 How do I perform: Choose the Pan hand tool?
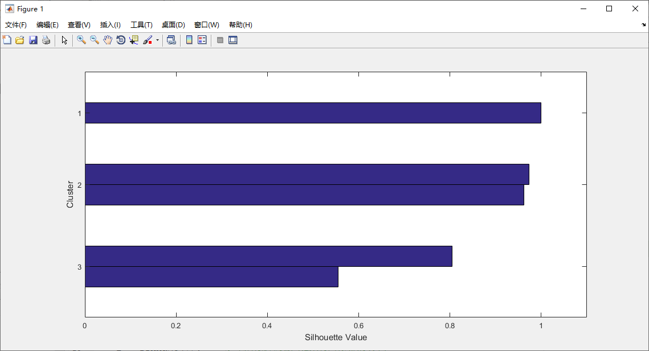[x=108, y=40]
